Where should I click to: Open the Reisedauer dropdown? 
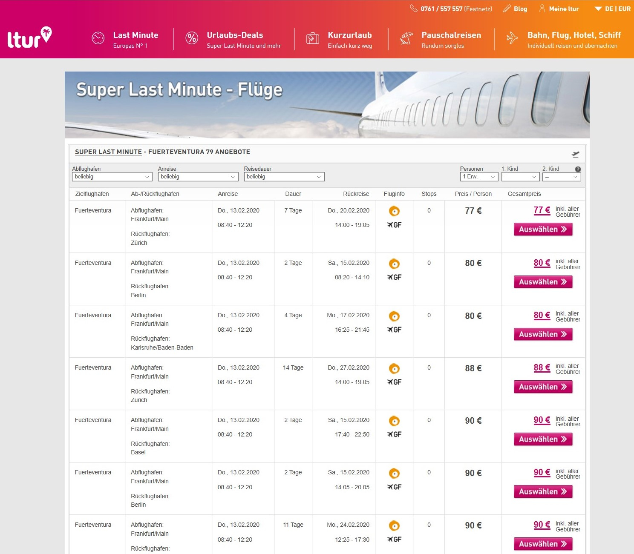click(x=284, y=177)
